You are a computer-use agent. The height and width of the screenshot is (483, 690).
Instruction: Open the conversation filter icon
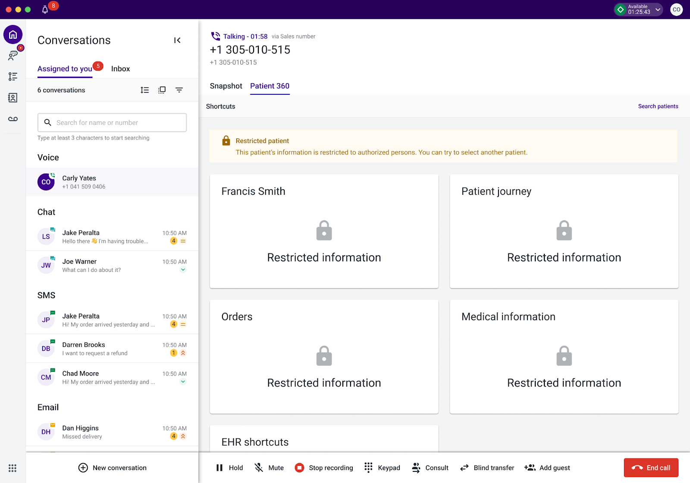pyautogui.click(x=179, y=90)
